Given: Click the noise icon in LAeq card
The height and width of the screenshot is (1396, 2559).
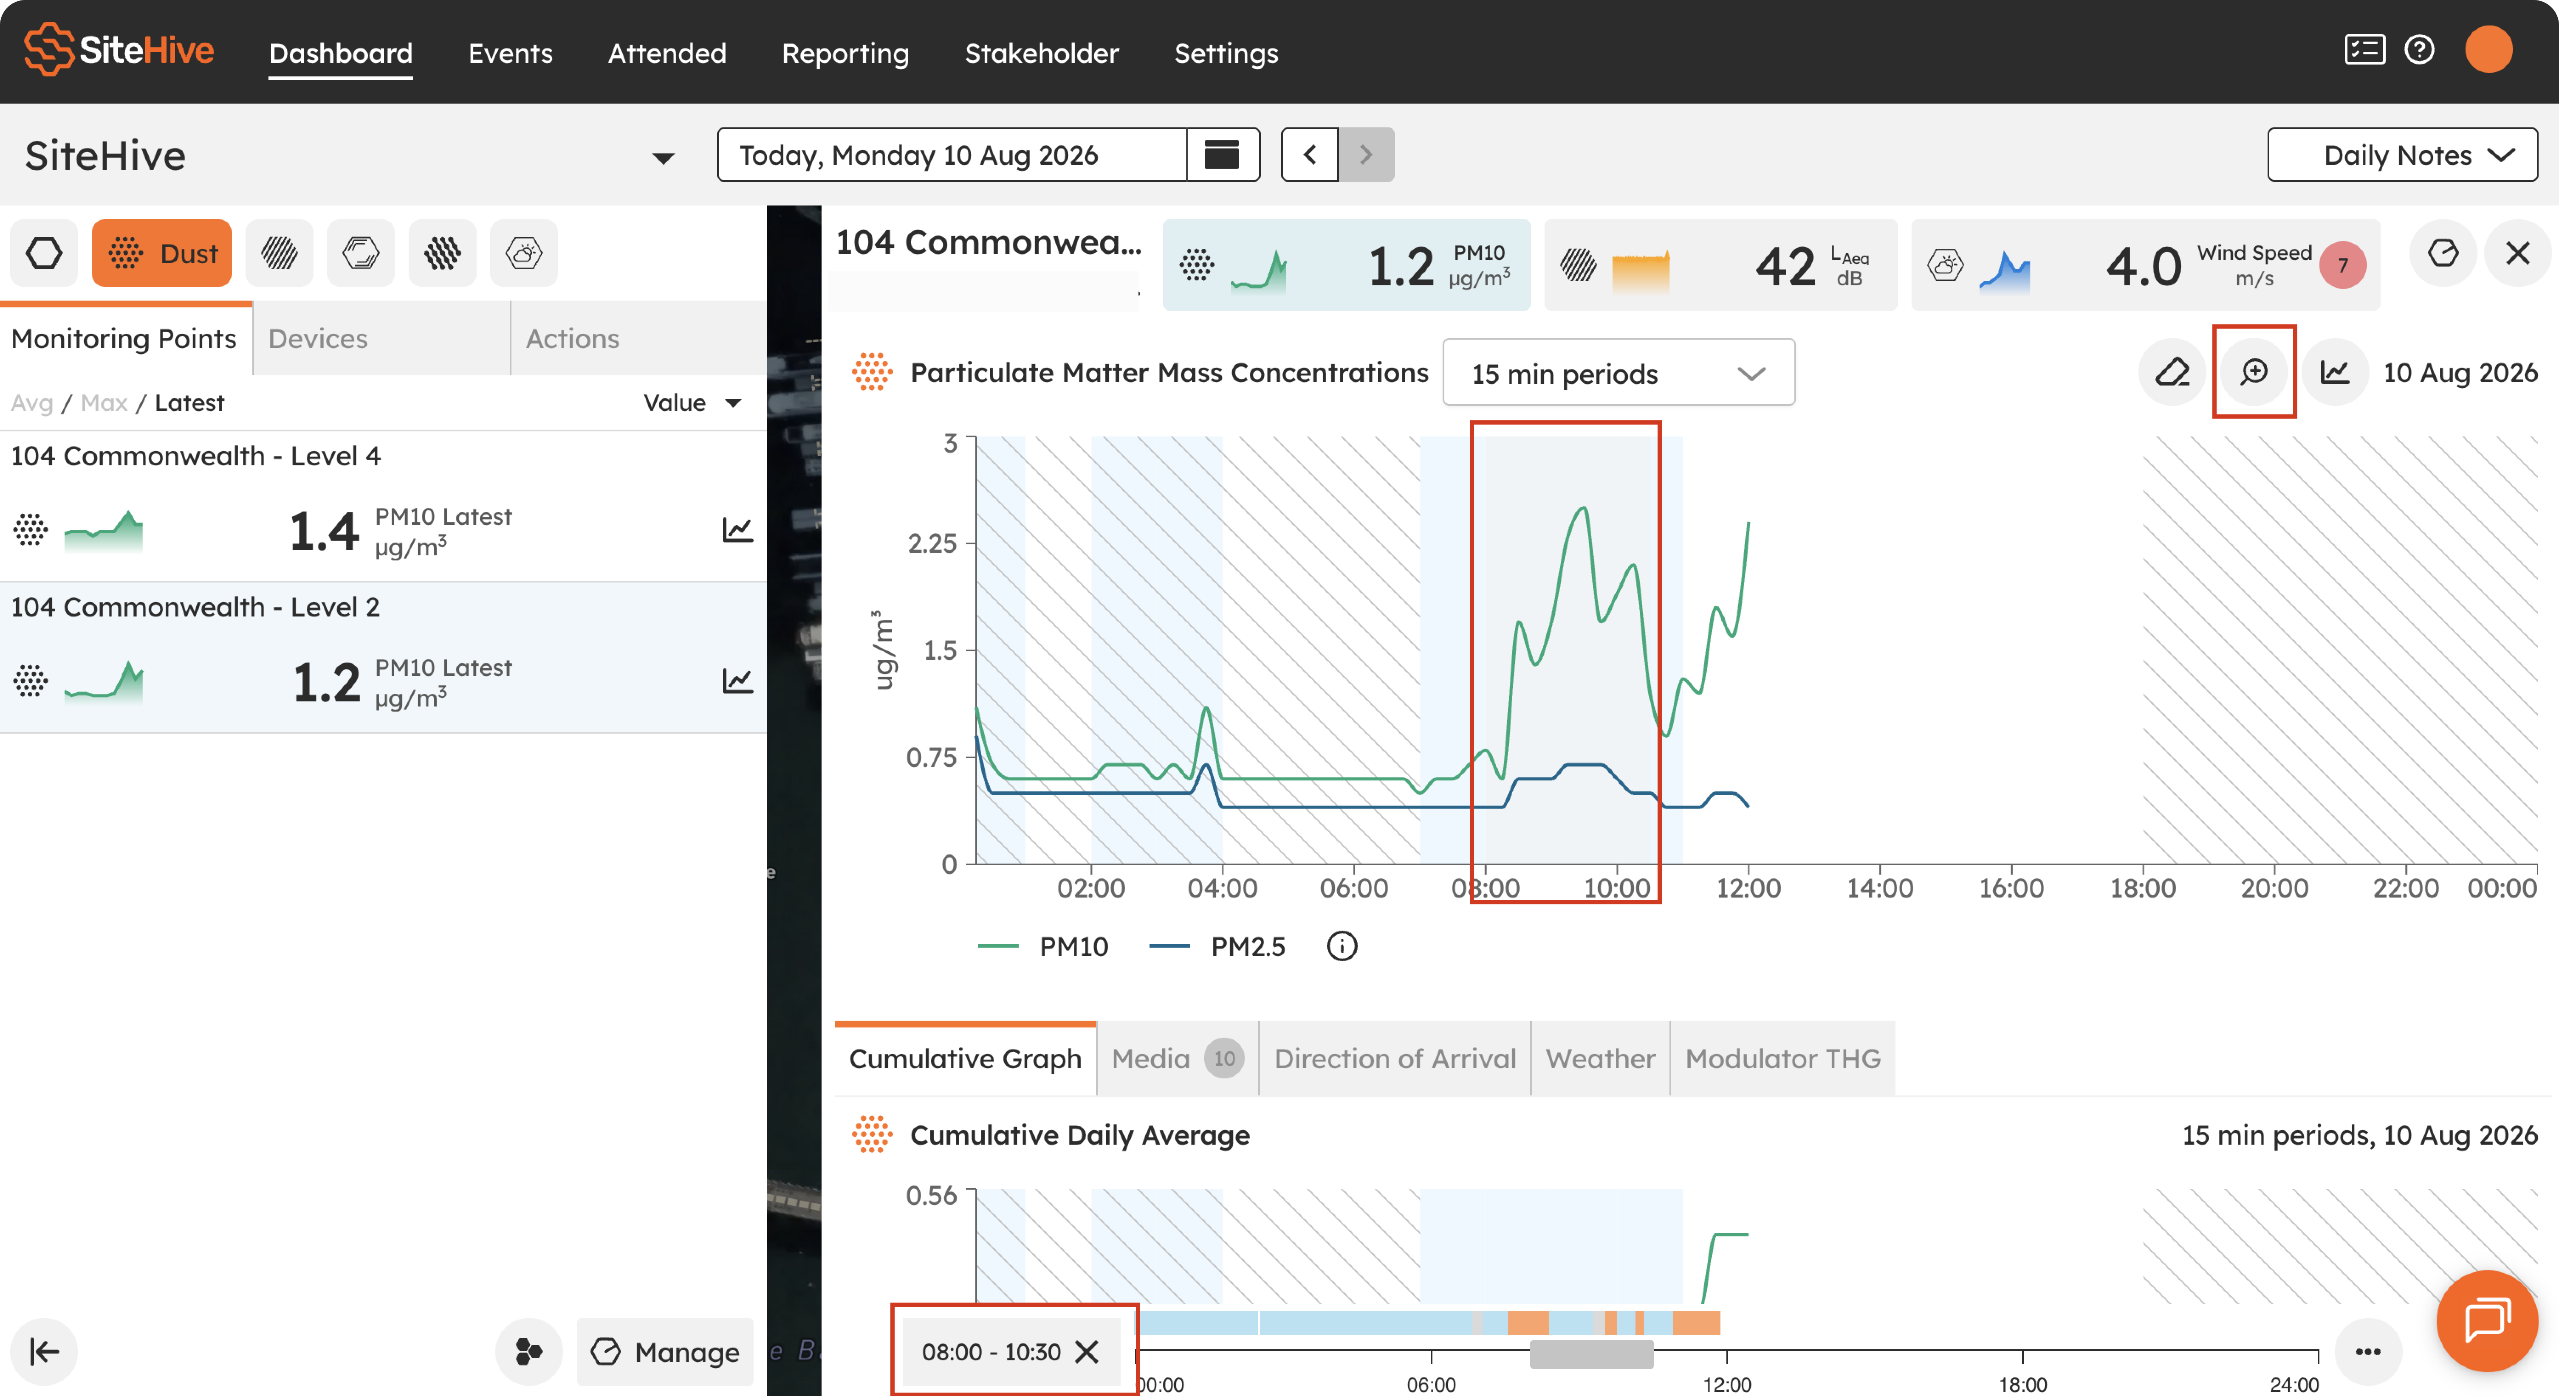Looking at the screenshot, I should 1578,265.
